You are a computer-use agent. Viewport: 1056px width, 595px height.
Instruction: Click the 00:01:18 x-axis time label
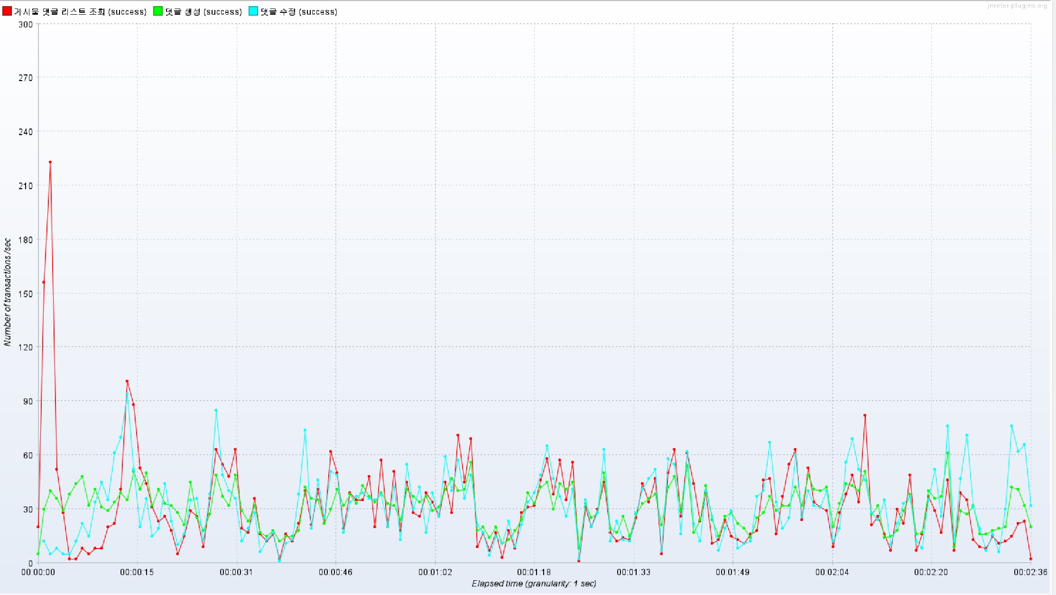[534, 572]
